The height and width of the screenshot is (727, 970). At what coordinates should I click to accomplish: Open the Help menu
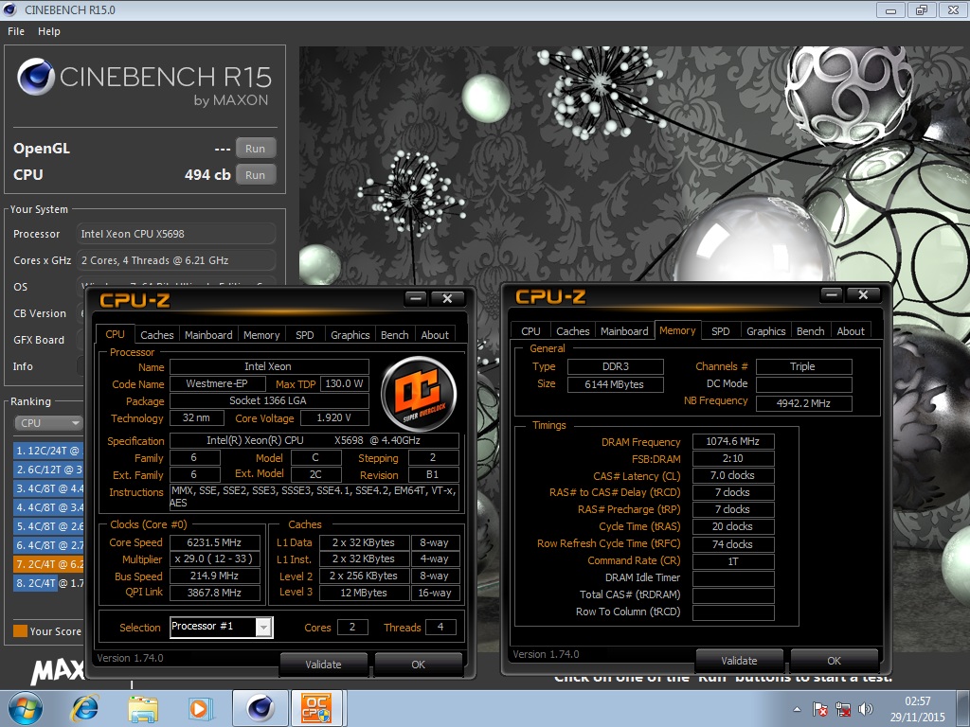(x=49, y=31)
